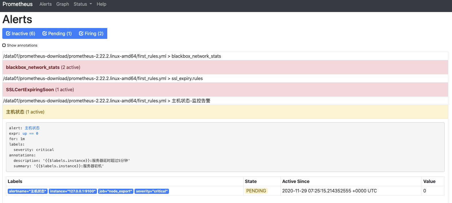Toggle the Firing (2) filter checkbox

pyautogui.click(x=91, y=33)
